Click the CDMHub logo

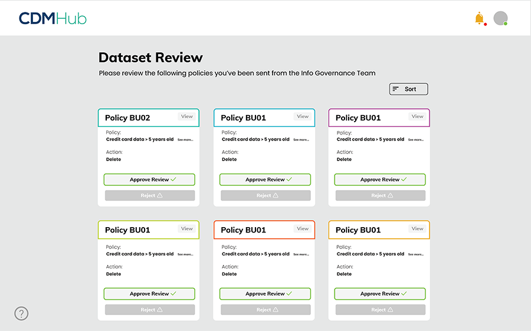pyautogui.click(x=53, y=18)
